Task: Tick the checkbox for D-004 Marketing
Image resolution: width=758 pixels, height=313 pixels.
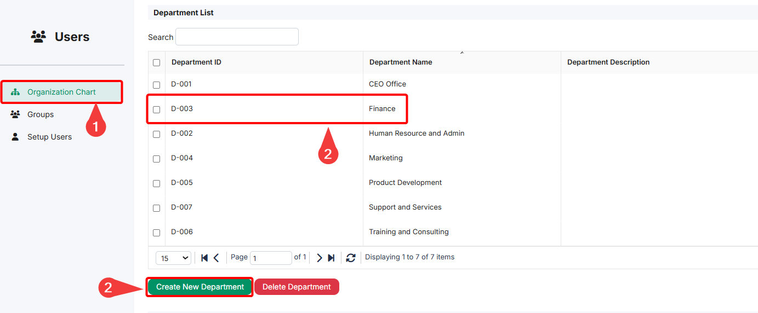Action: [156, 159]
